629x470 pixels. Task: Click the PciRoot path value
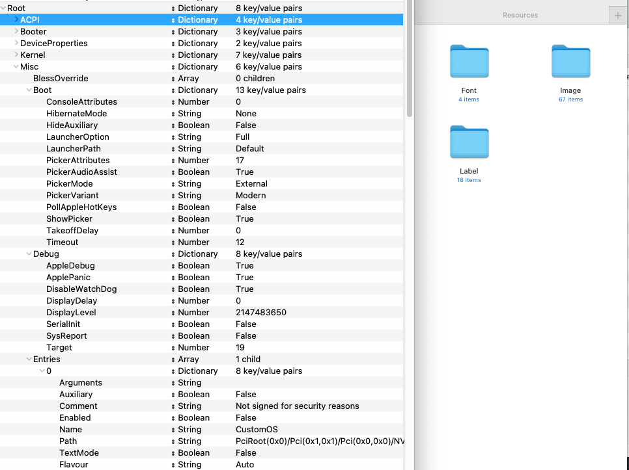coord(319,441)
